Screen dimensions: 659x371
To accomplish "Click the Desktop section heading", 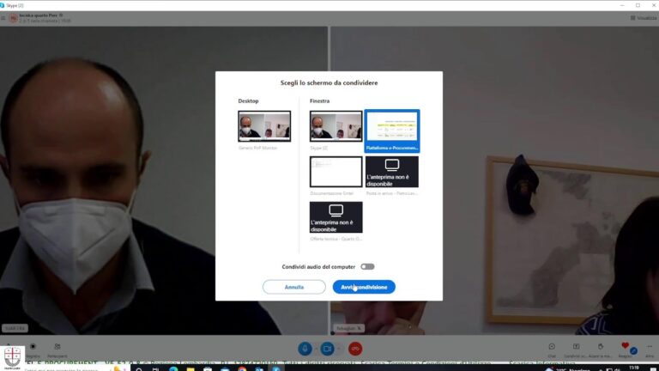I will click(248, 101).
